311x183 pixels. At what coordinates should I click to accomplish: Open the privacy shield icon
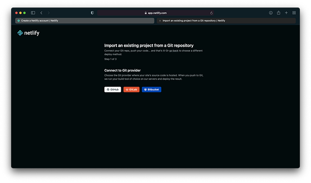[92, 13]
